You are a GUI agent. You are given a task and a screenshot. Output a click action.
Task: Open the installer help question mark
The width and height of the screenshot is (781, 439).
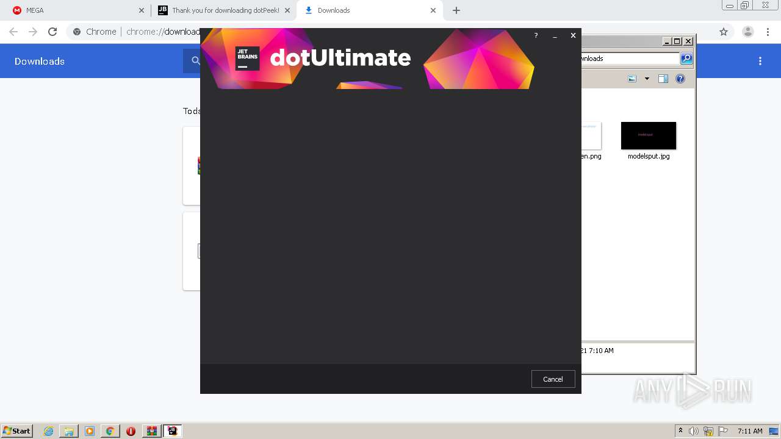coord(536,36)
